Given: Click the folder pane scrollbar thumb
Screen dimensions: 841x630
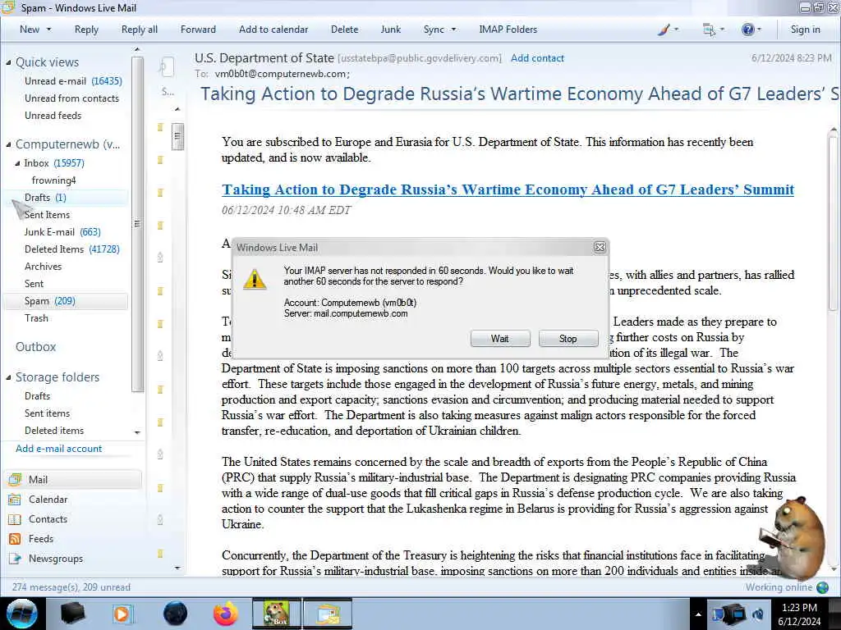Looking at the screenshot, I should tap(137, 224).
